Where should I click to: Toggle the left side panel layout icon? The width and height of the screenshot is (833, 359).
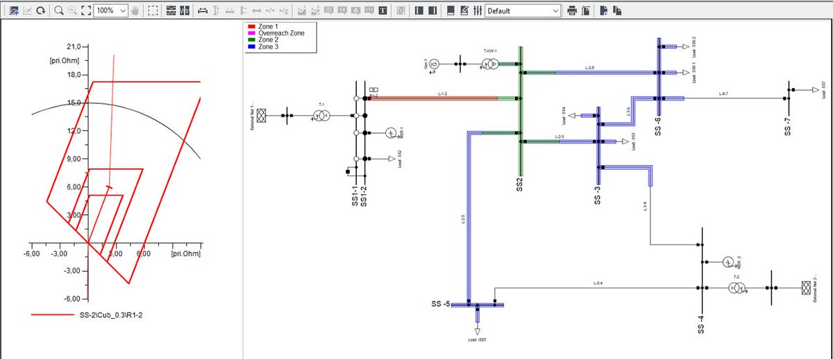coord(420,10)
